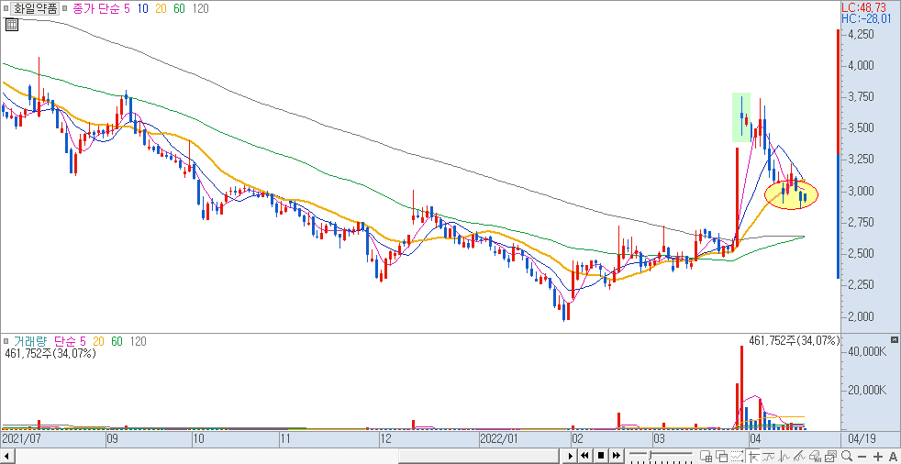
Task: Open the data grid icon below stock name
Action: pyautogui.click(x=12, y=24)
